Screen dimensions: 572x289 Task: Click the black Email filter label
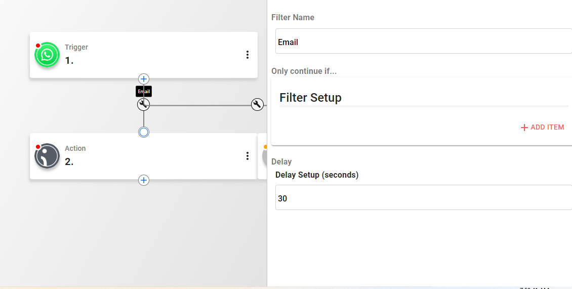(x=144, y=92)
